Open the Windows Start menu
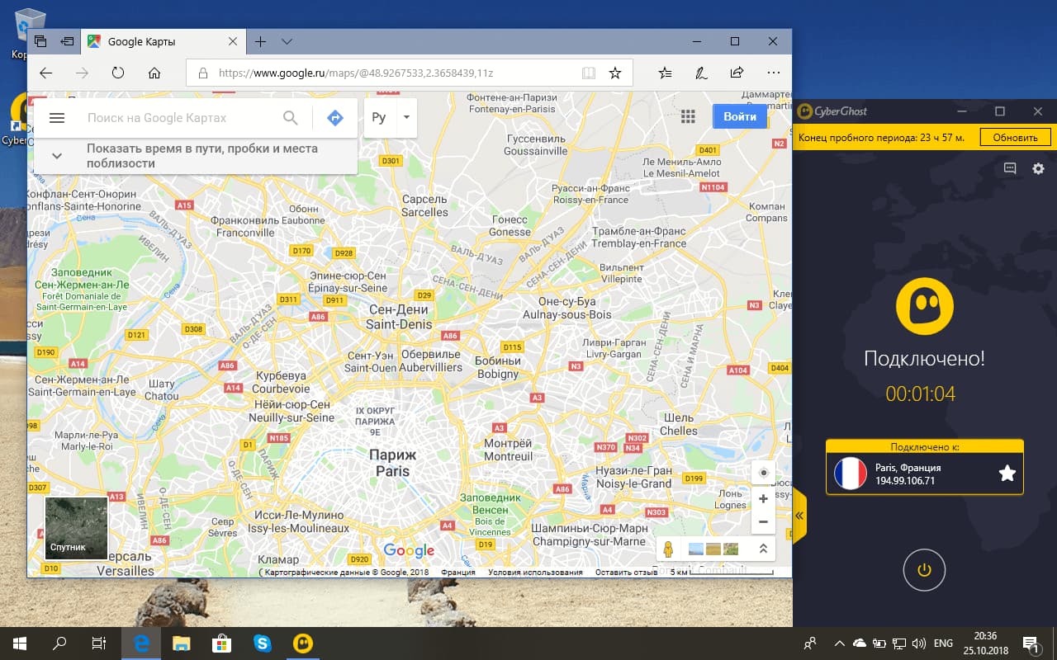The image size is (1057, 660). (20, 643)
